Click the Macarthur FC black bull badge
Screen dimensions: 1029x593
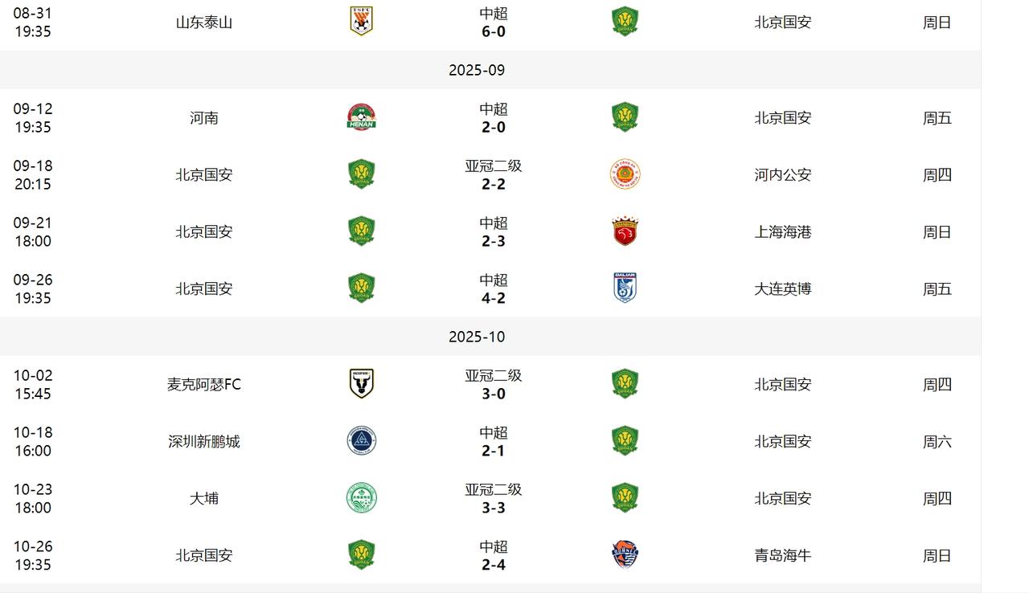tap(361, 384)
